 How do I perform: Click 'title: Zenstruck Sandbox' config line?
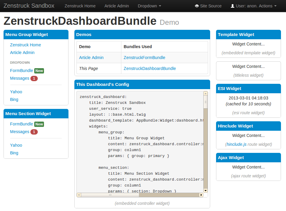point(117,103)
